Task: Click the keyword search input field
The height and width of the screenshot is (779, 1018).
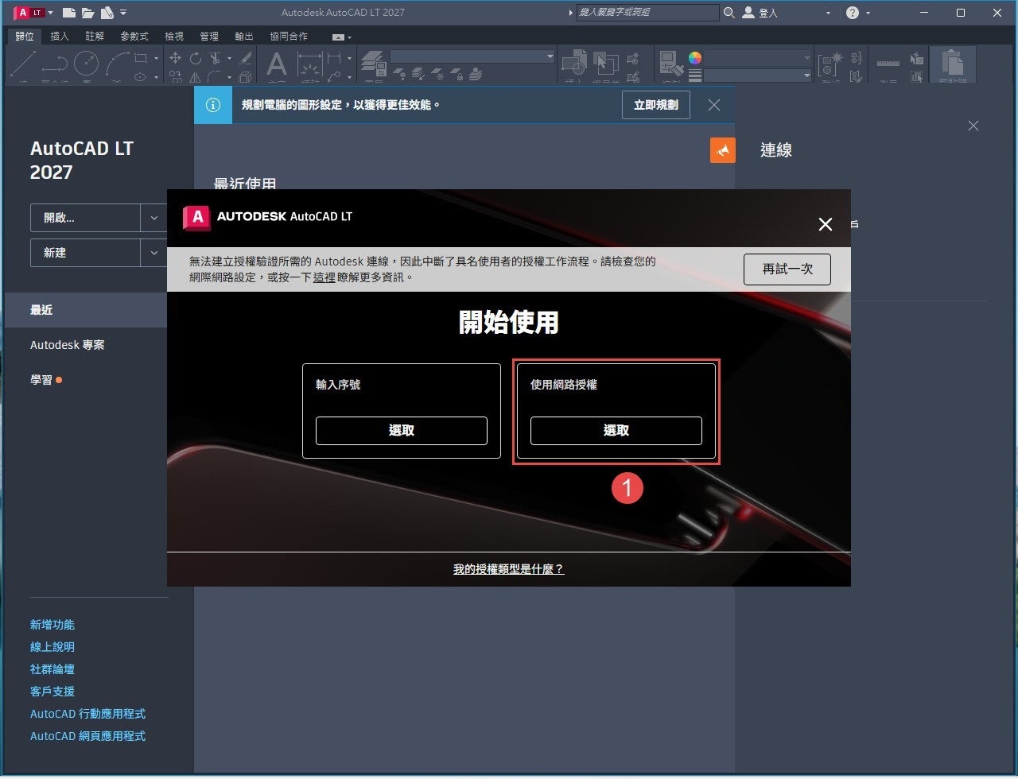Action: pos(647,13)
